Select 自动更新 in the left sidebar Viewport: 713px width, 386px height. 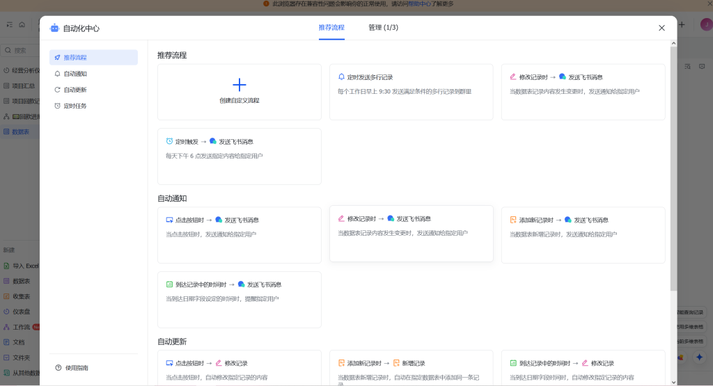(94, 90)
